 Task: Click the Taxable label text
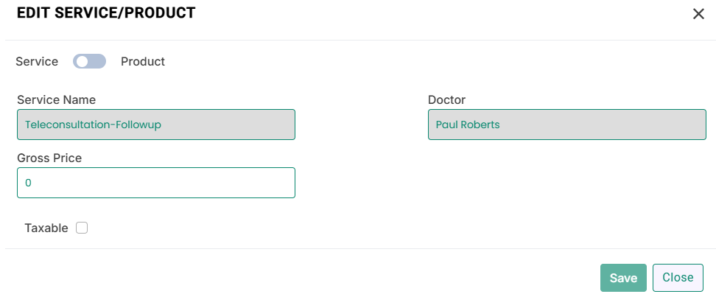[x=46, y=228]
